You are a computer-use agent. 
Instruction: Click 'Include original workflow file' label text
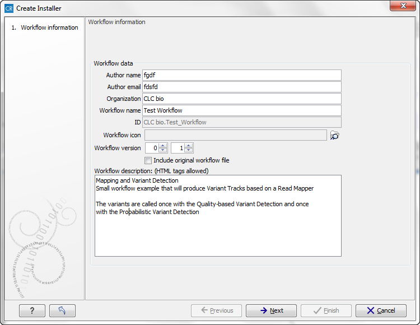click(x=192, y=160)
